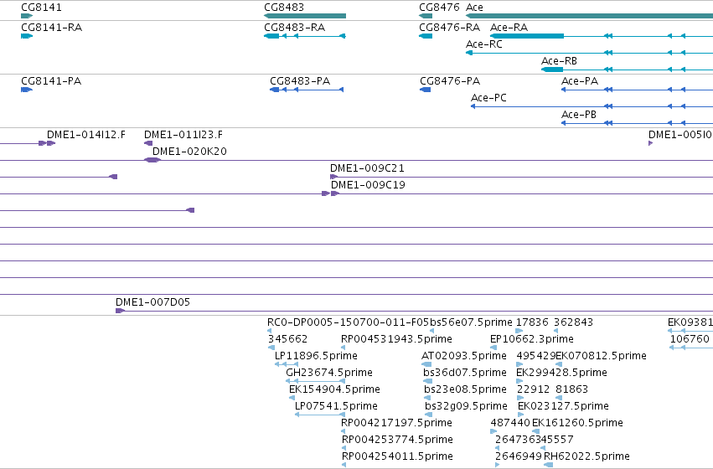The width and height of the screenshot is (713, 469).
Task: Open the CG8476-PA protein label
Action: tap(450, 81)
